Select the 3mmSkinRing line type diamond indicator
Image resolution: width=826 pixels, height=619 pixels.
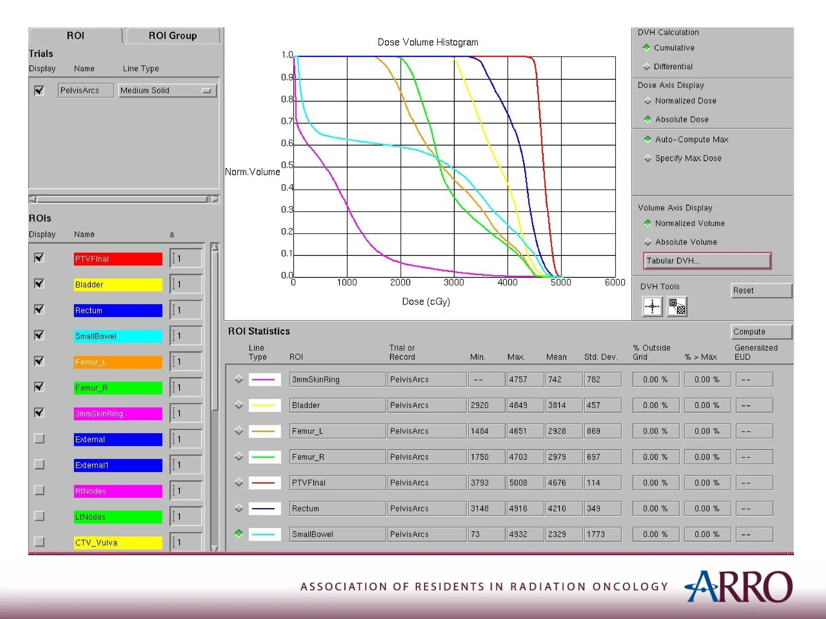click(x=239, y=379)
